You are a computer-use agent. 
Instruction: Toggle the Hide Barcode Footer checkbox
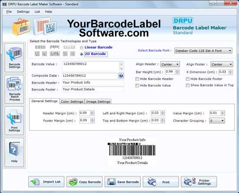(187, 79)
